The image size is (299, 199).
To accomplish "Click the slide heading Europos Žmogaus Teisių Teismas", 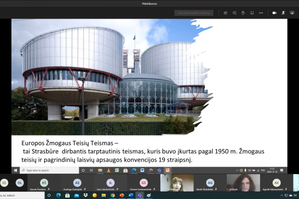I will pyautogui.click(x=67, y=143).
